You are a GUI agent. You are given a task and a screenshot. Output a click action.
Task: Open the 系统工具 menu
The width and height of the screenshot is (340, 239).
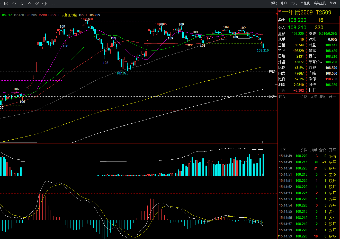click(320, 3)
